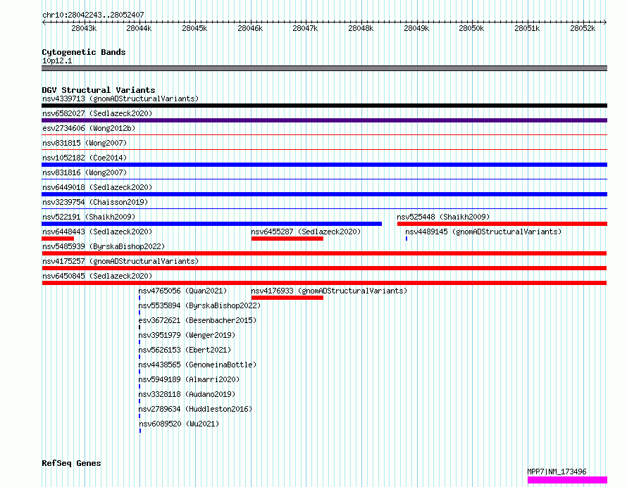Open variant esv2734606 (Wong2012b)
Screen dimensions: 627x487
(89, 128)
